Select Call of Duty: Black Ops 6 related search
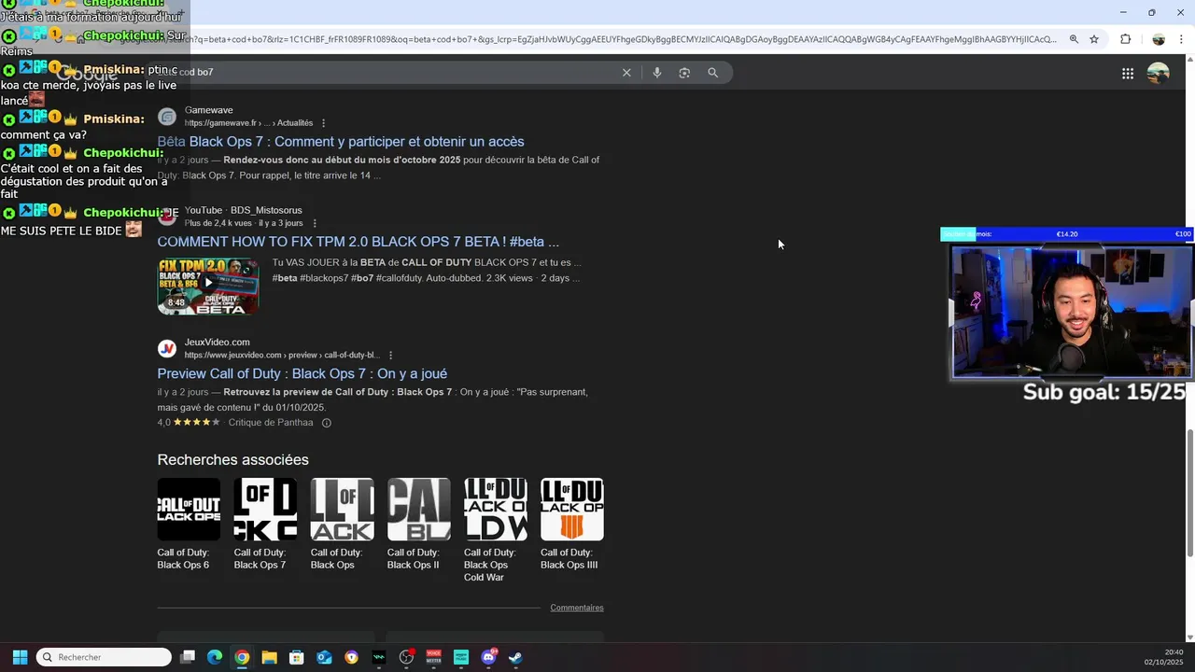Screen dimensions: 1195x672 click(x=189, y=525)
